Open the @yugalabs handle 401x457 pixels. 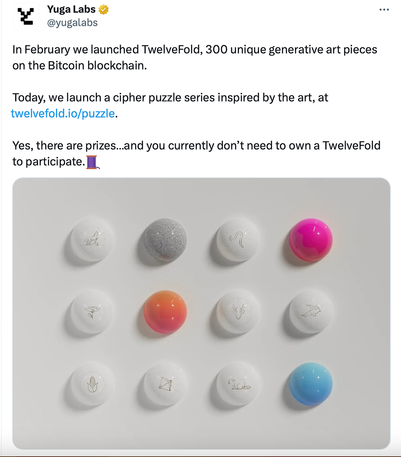point(72,22)
